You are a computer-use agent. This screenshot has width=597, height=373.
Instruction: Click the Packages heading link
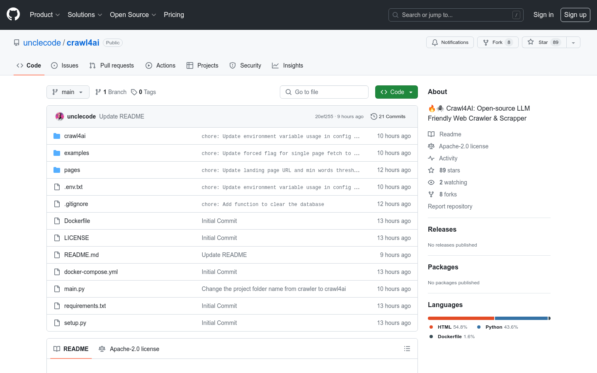tap(443, 267)
